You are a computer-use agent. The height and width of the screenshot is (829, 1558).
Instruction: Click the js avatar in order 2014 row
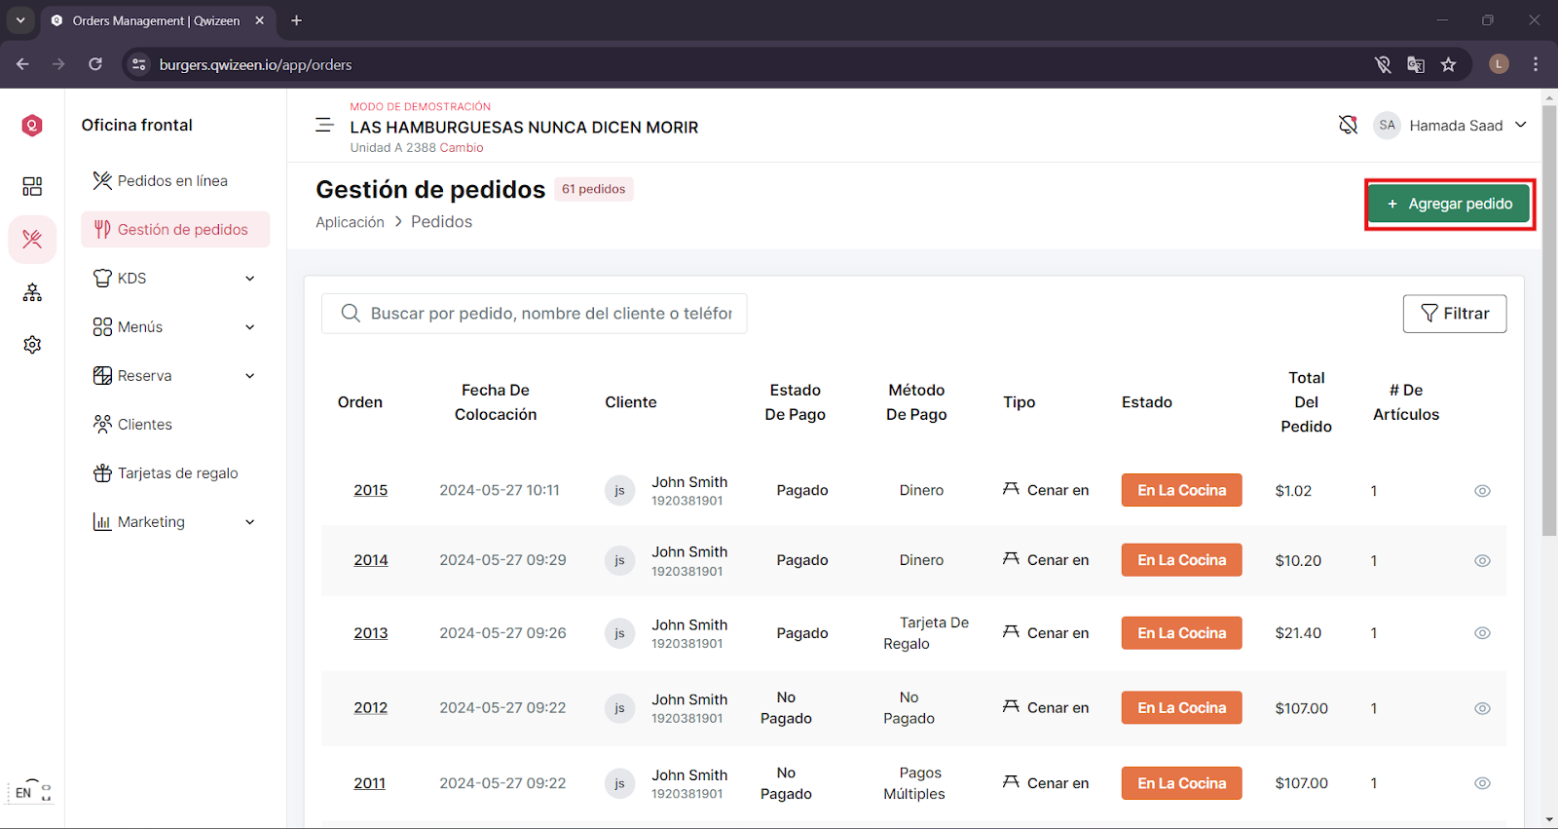click(619, 560)
